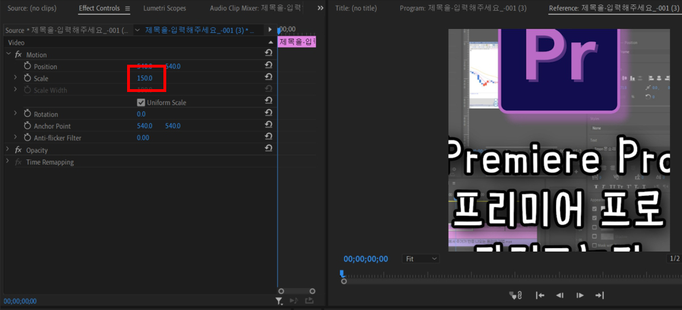
Task: Select the Reference monitor tab
Action: pos(614,9)
